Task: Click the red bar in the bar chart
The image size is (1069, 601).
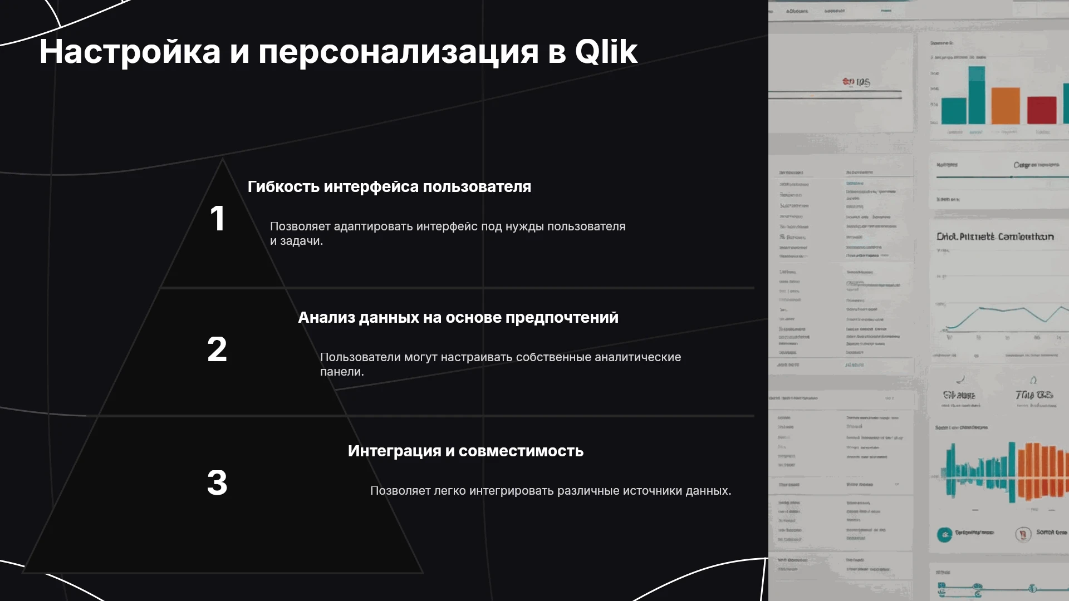Action: (x=1042, y=110)
